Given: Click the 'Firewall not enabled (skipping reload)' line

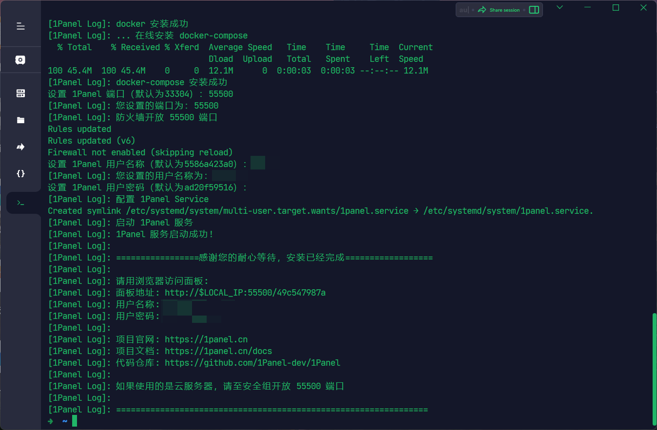Looking at the screenshot, I should click(x=140, y=152).
